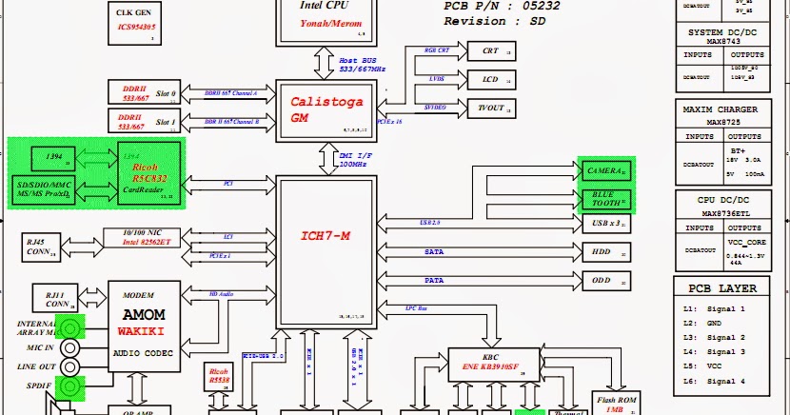
Task: Select the SD/SDIO/MMC MS/MS Pro/xD block
Action: pos(44,189)
